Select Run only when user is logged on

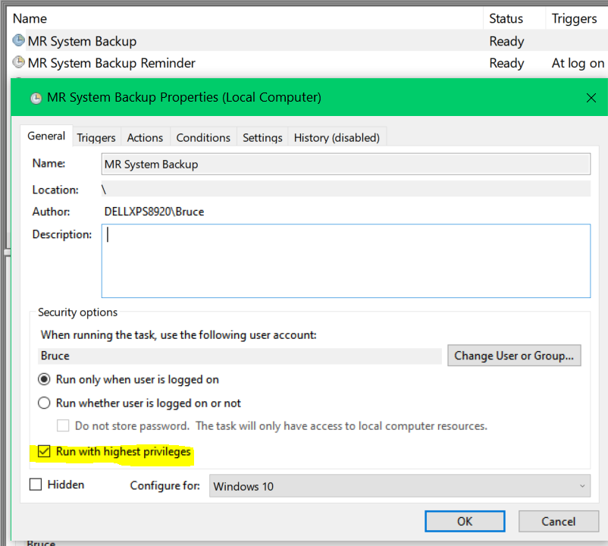[x=44, y=379]
